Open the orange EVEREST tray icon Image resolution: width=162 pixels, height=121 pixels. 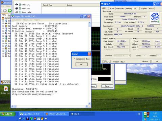[148, 116]
